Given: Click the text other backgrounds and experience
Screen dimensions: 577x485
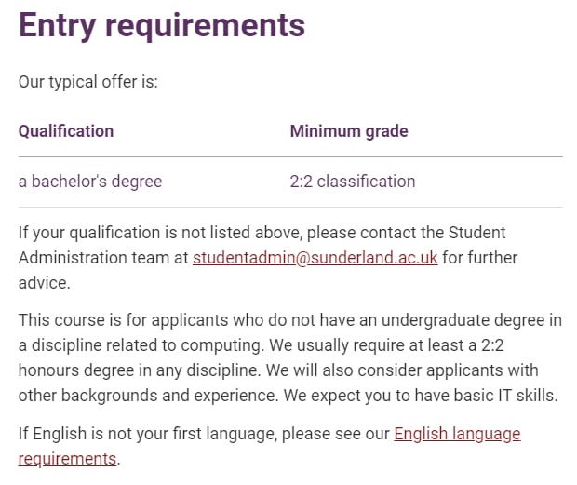Looking at the screenshot, I should coord(149,396).
